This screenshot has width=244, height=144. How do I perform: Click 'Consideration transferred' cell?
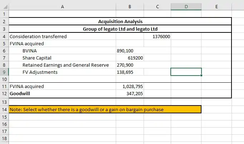(63, 36)
